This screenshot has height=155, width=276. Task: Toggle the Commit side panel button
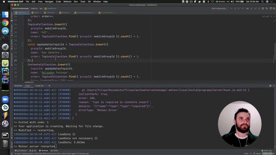tap(12, 44)
